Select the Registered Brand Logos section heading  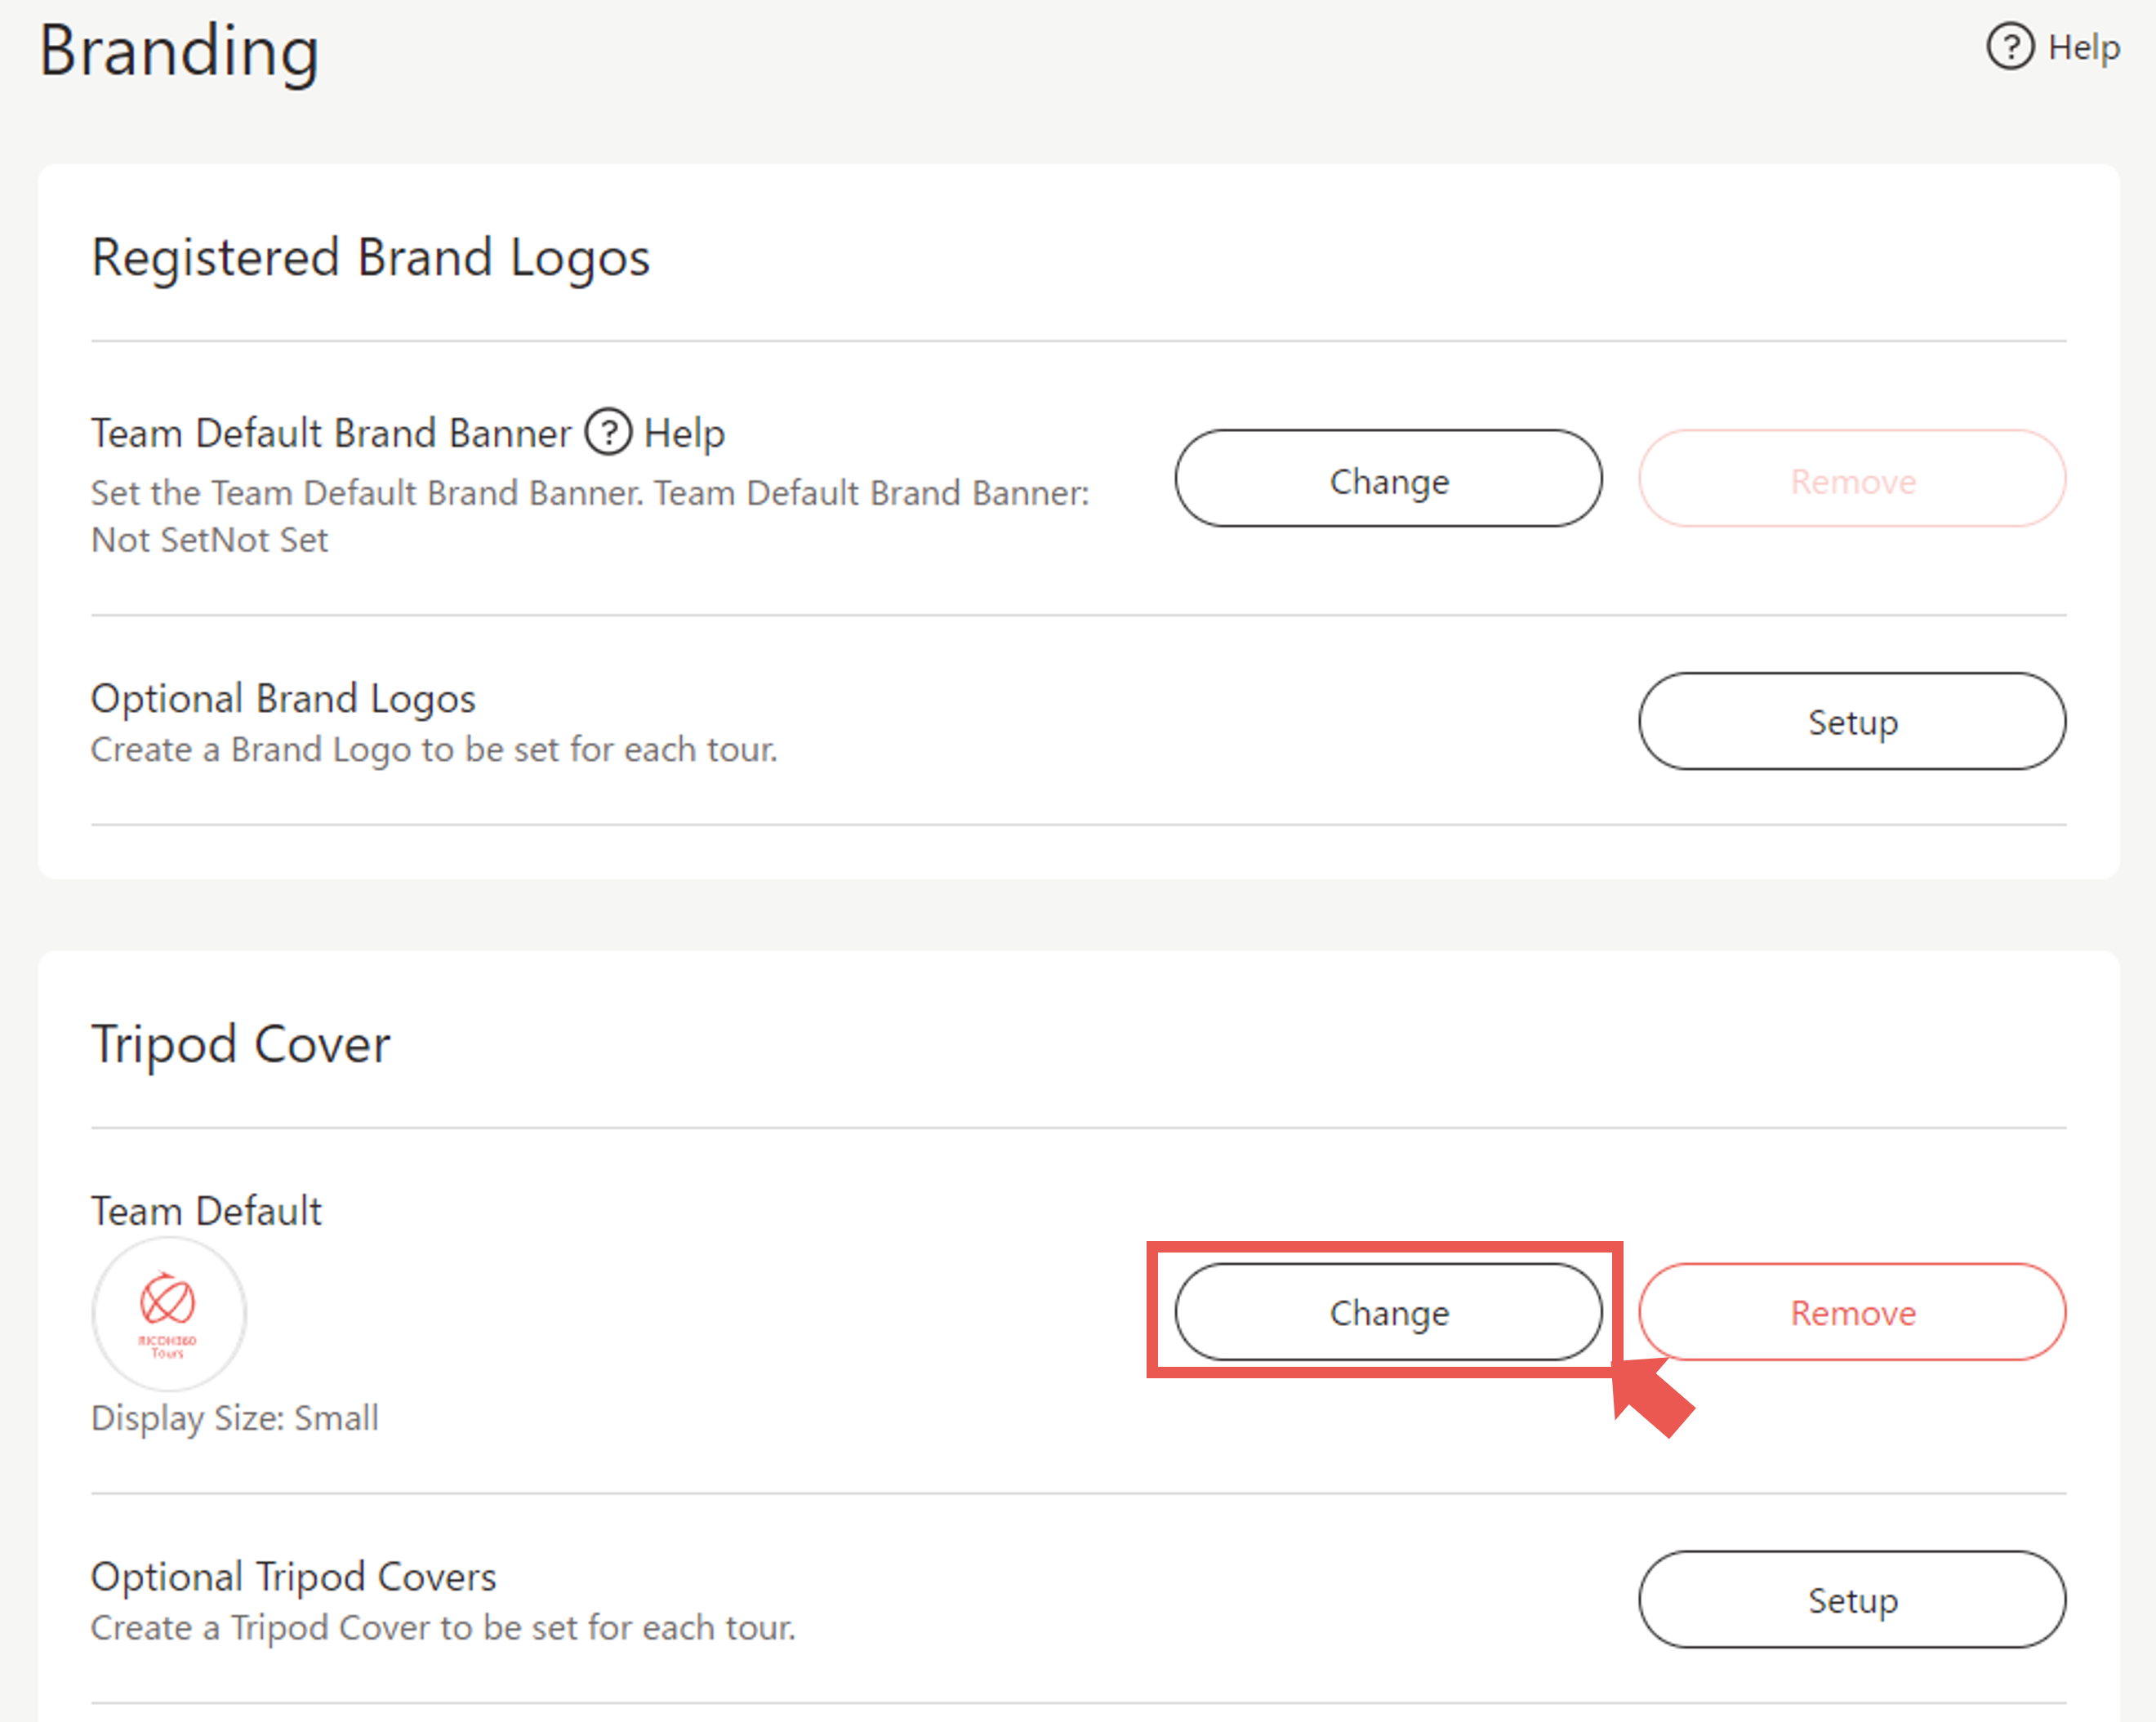[370, 257]
